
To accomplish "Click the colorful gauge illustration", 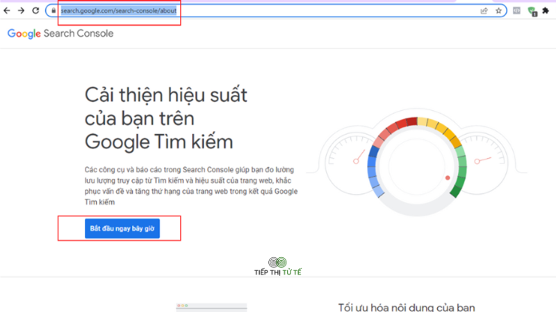I will pos(416,163).
